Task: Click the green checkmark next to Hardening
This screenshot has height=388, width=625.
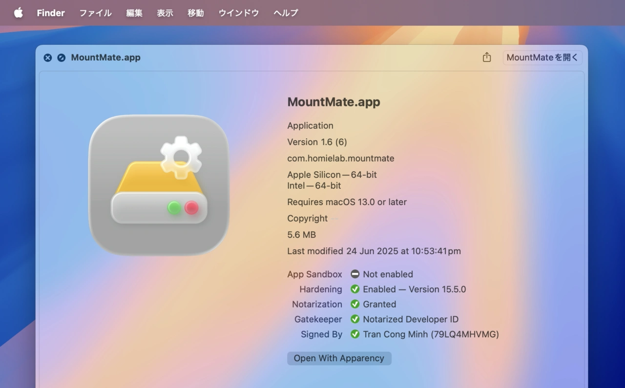Action: [355, 289]
